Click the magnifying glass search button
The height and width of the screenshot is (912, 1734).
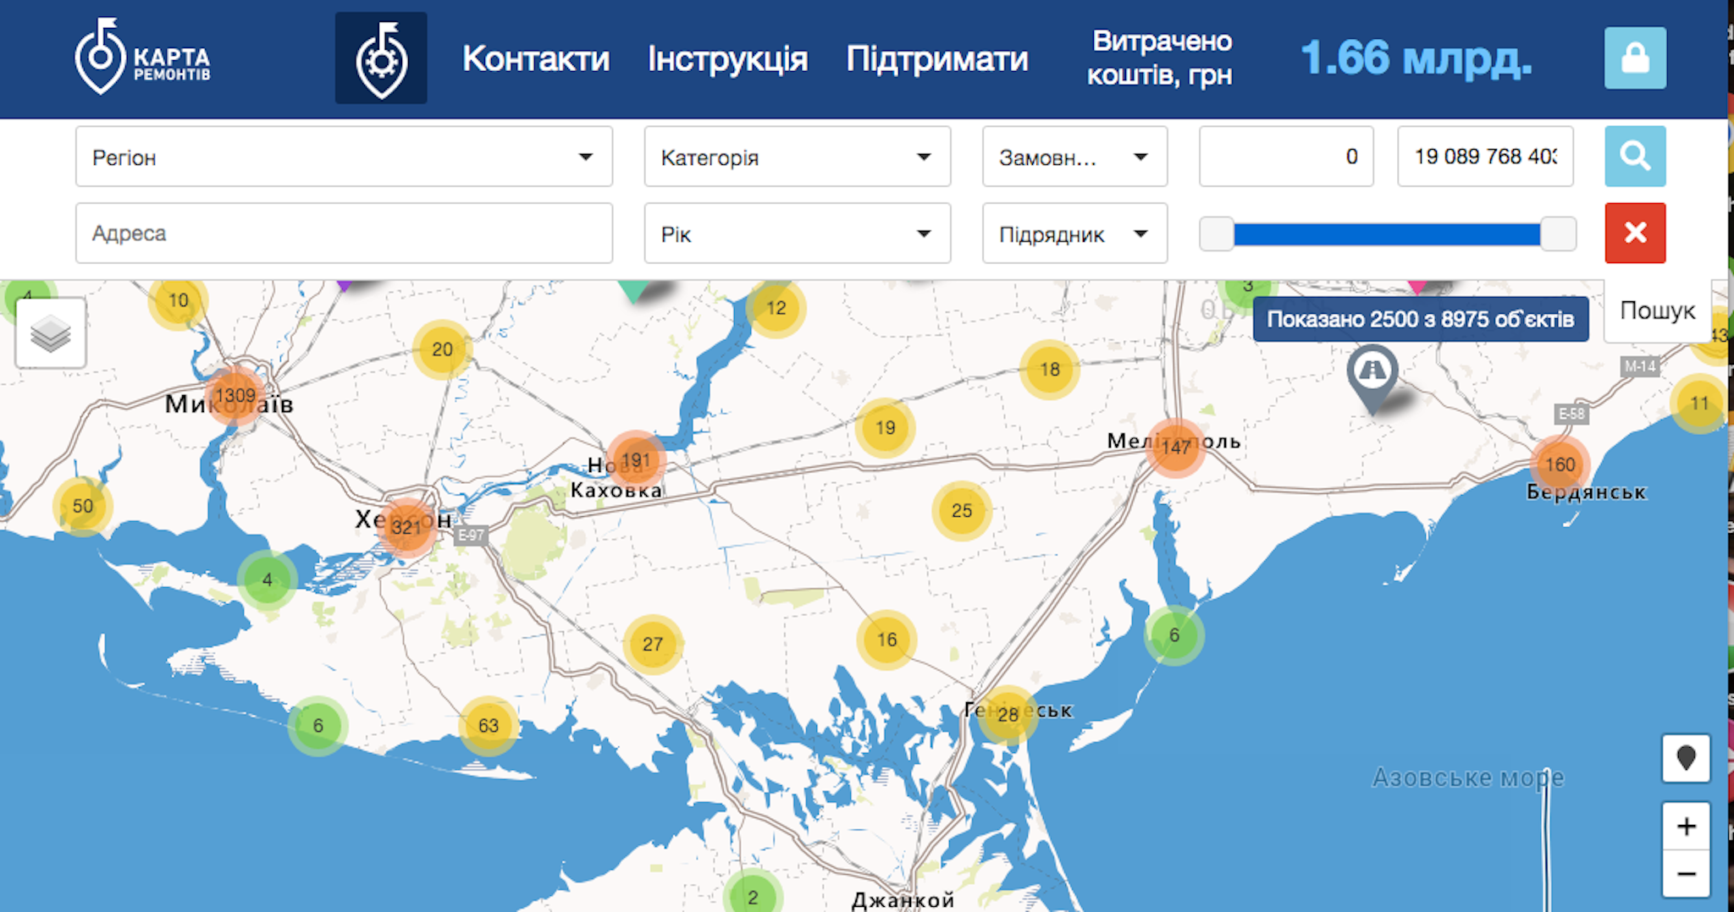click(x=1634, y=157)
